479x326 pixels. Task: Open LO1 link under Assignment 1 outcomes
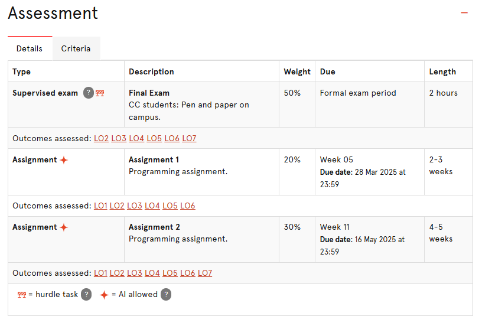tap(101, 206)
